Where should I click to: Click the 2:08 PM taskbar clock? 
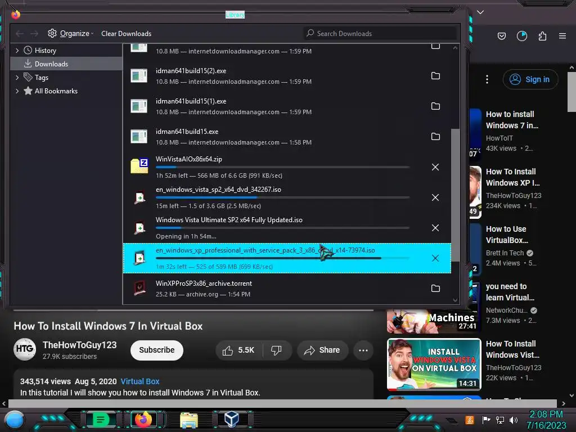click(x=546, y=415)
